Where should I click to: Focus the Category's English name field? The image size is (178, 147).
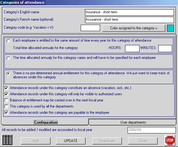click(x=129, y=12)
